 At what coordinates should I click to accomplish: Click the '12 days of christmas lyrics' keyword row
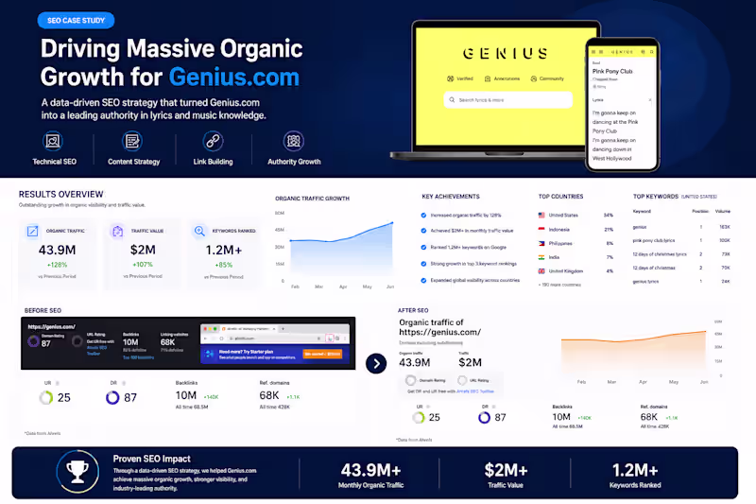[681, 254]
